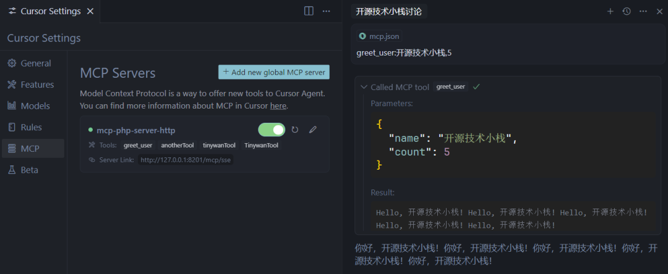Open the MCP documentation 'here' link
The width and height of the screenshot is (668, 274).
278,106
